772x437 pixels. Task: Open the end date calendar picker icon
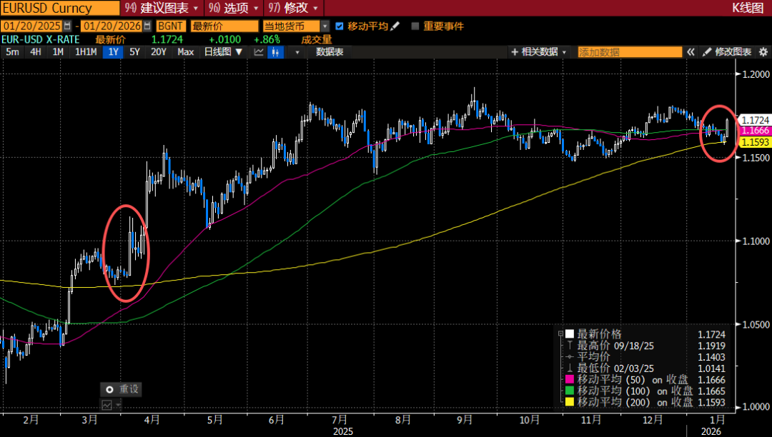[147, 26]
